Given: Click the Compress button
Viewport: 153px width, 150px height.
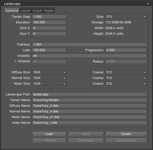Looking at the screenshot, I should [86, 140].
